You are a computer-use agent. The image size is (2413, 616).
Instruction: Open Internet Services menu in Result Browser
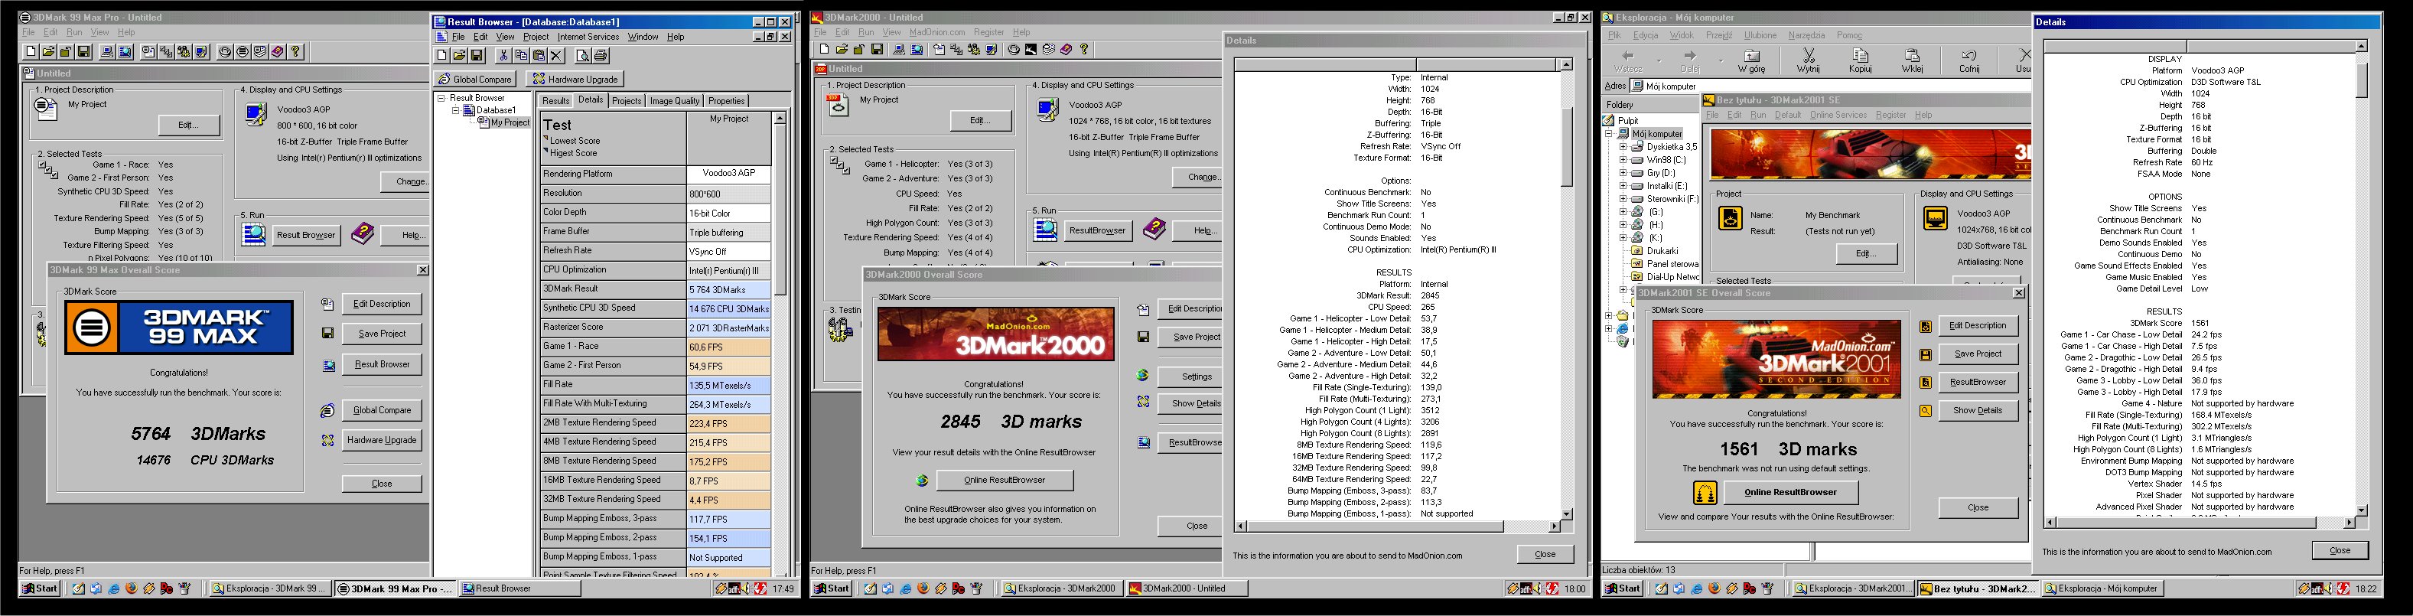click(588, 37)
